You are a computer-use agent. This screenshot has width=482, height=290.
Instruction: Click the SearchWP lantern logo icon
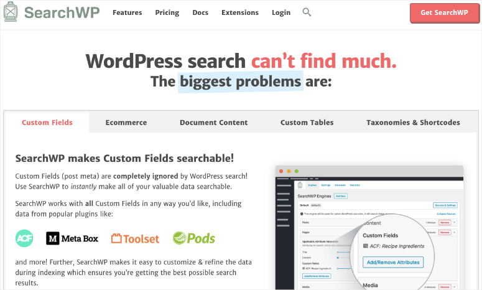pyautogui.click(x=10, y=12)
